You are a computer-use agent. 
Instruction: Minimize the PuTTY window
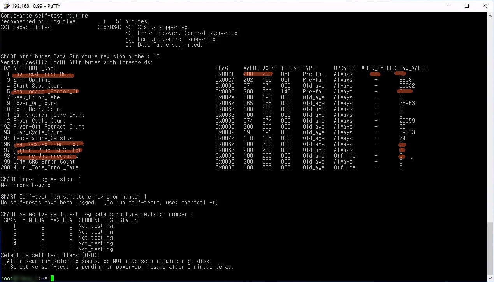coord(448,6)
